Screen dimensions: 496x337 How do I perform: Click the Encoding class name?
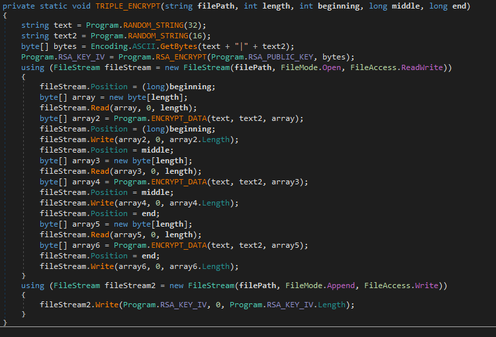[x=109, y=46]
